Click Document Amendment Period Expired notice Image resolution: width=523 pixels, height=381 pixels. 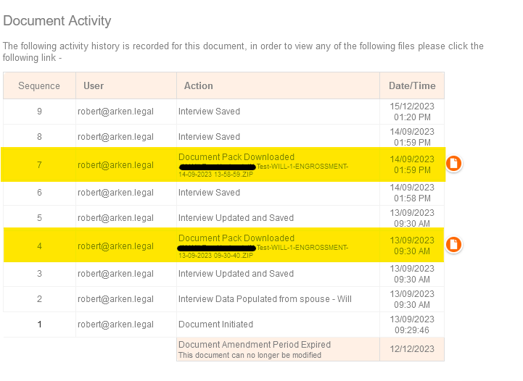coord(255,345)
